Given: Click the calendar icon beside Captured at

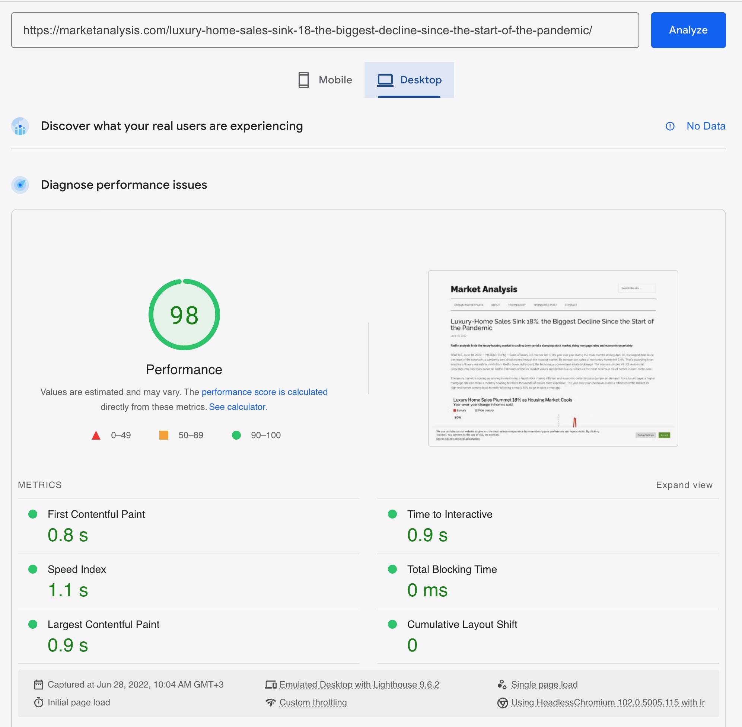Looking at the screenshot, I should pyautogui.click(x=39, y=685).
